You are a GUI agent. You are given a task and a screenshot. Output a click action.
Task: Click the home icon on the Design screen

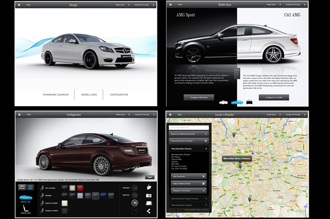(19, 5)
